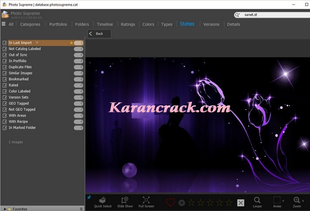Go Back using the Back button
Screen dimensions: 310x211
[99, 34]
